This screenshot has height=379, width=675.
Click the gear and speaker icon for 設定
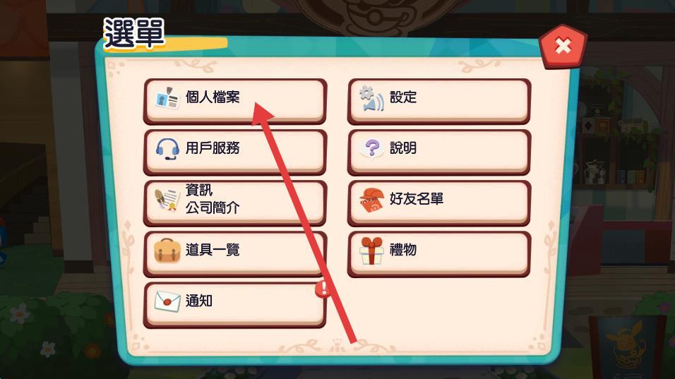coord(371,98)
